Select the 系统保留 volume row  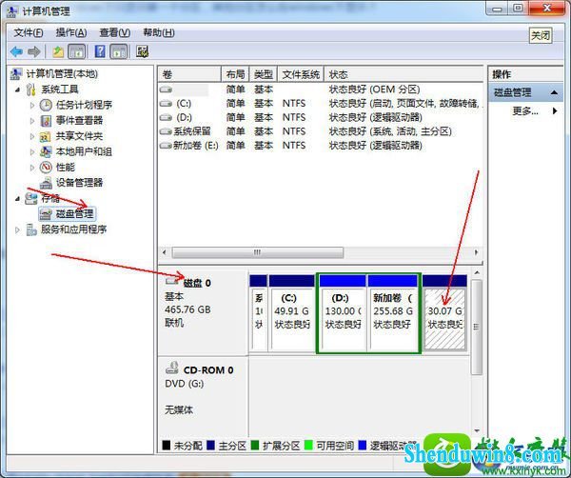tap(321, 131)
